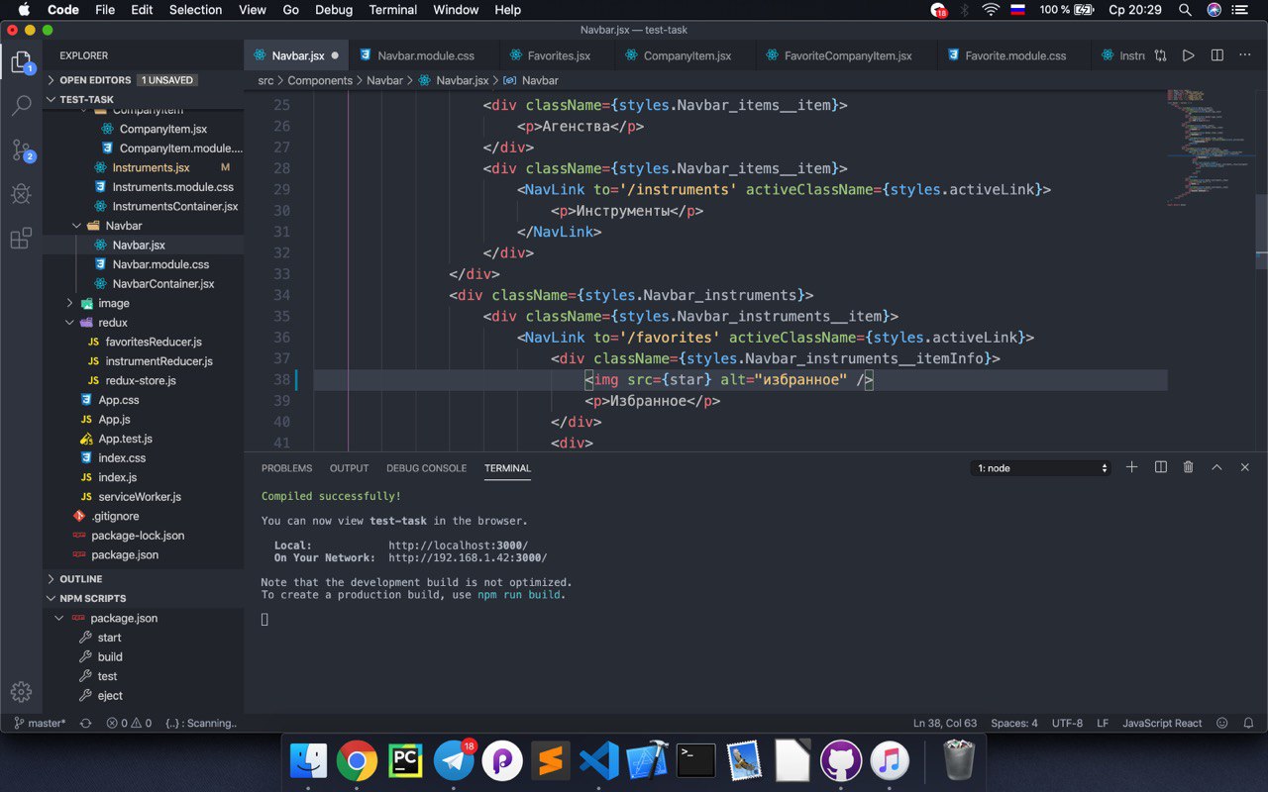The image size is (1268, 792).
Task: Expand the image folder
Action: (113, 303)
